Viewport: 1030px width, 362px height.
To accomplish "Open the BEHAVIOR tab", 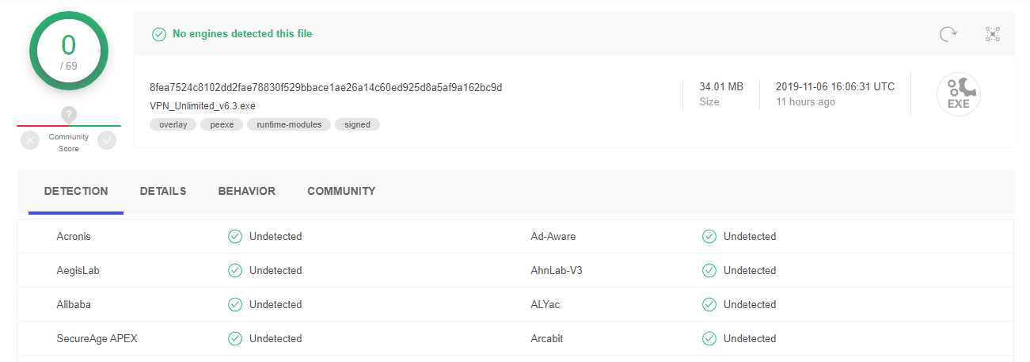I will pos(247,191).
